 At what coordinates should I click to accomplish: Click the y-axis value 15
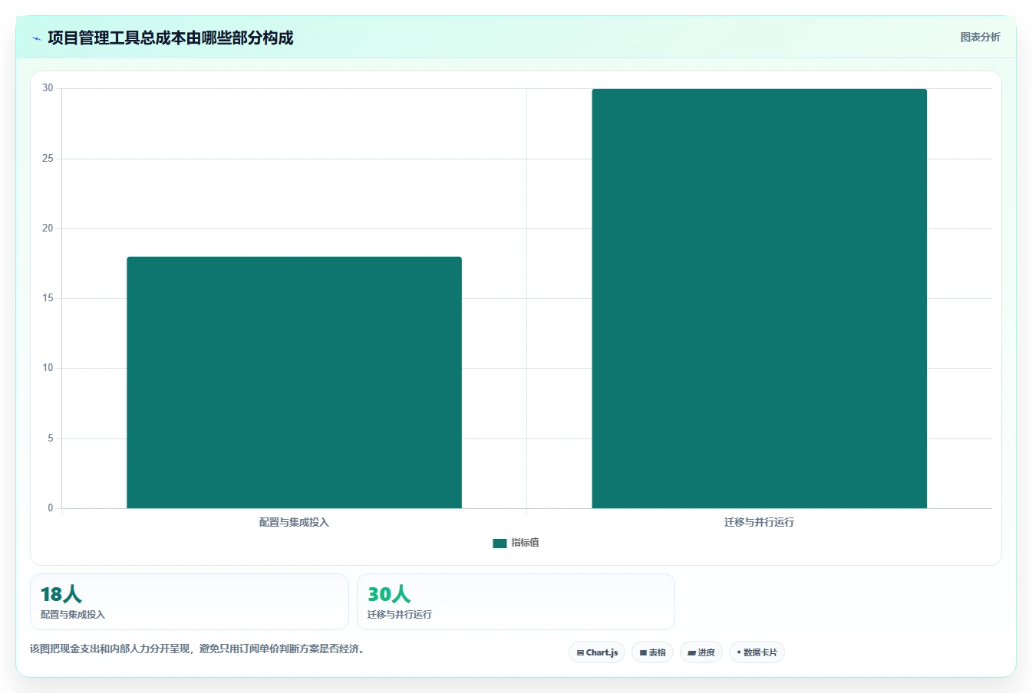point(48,298)
